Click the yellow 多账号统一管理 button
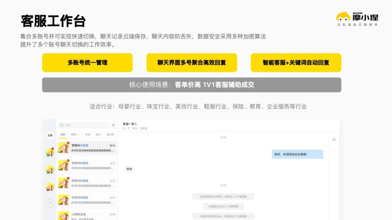Screen dimensions: 392x220 [x=87, y=63]
